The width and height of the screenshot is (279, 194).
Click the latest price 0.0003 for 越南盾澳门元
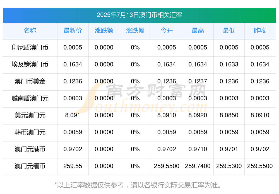73,98
